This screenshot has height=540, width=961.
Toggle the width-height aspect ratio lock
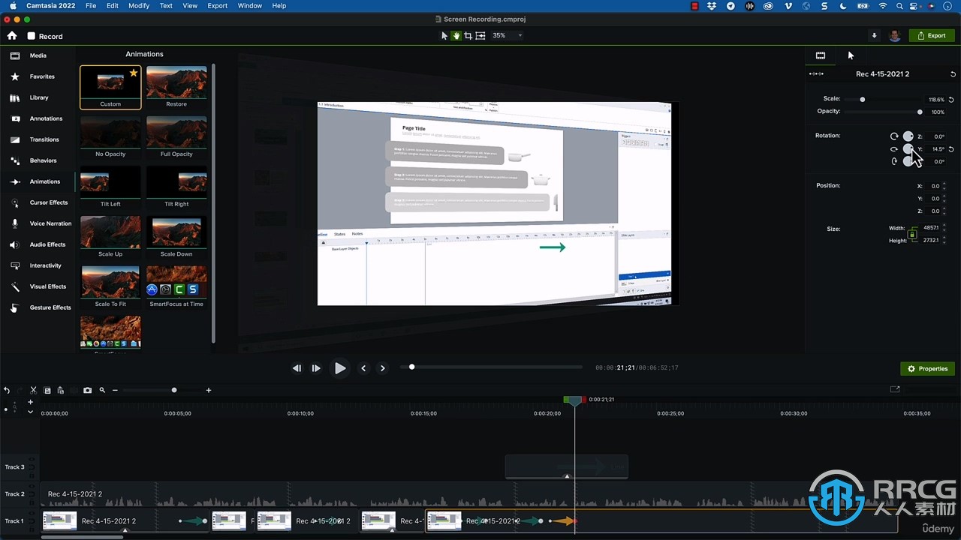tap(912, 234)
